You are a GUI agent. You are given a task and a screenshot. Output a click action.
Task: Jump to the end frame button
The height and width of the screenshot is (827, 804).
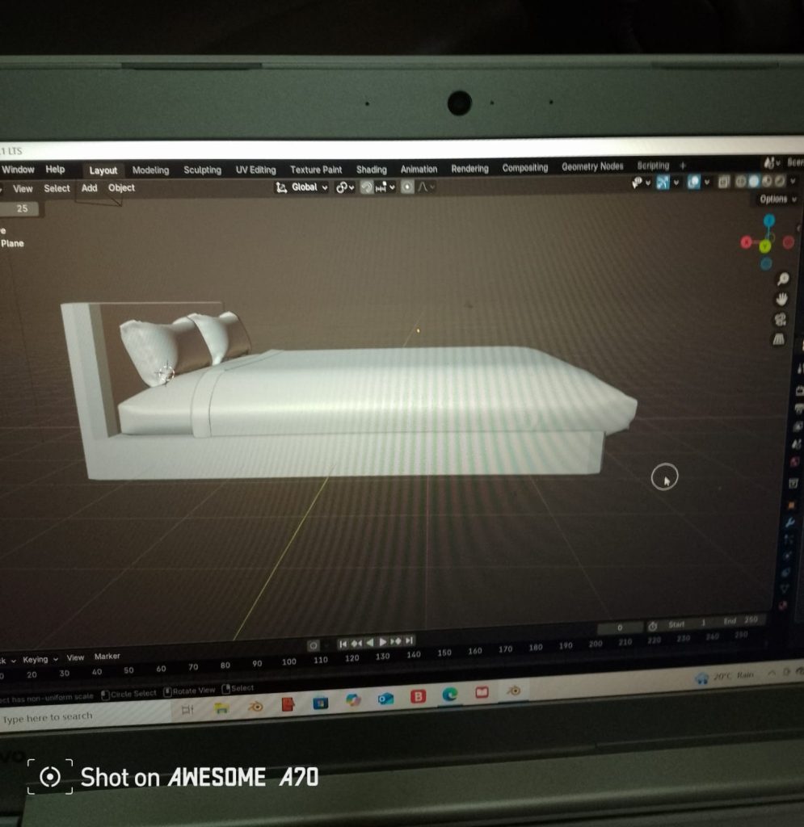(x=410, y=641)
